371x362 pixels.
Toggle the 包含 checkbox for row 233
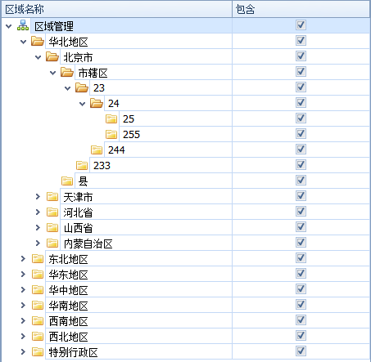[x=301, y=165]
